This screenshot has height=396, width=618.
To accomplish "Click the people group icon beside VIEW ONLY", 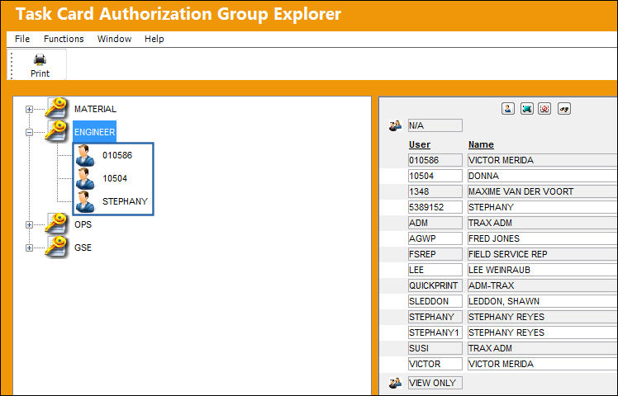I will [x=395, y=383].
